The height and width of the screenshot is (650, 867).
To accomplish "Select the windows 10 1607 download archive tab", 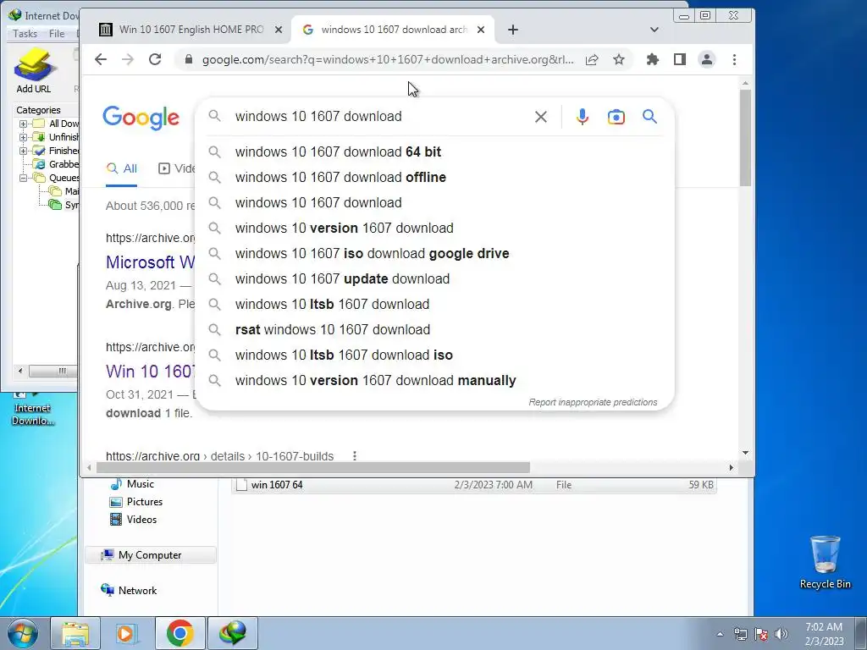I will (x=394, y=30).
